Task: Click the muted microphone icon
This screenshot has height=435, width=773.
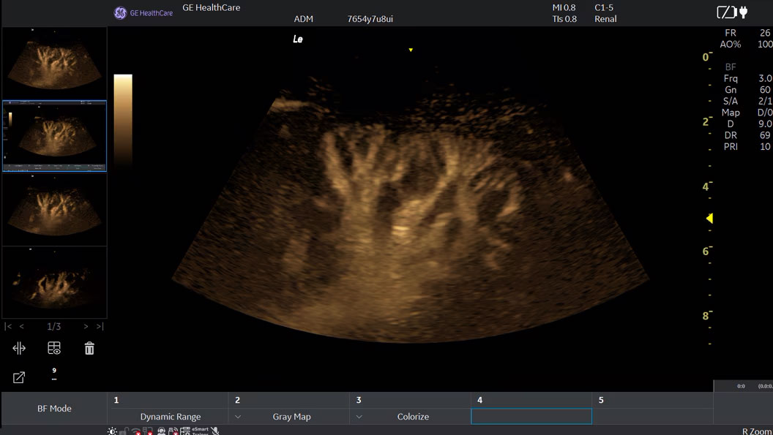Action: (x=215, y=431)
